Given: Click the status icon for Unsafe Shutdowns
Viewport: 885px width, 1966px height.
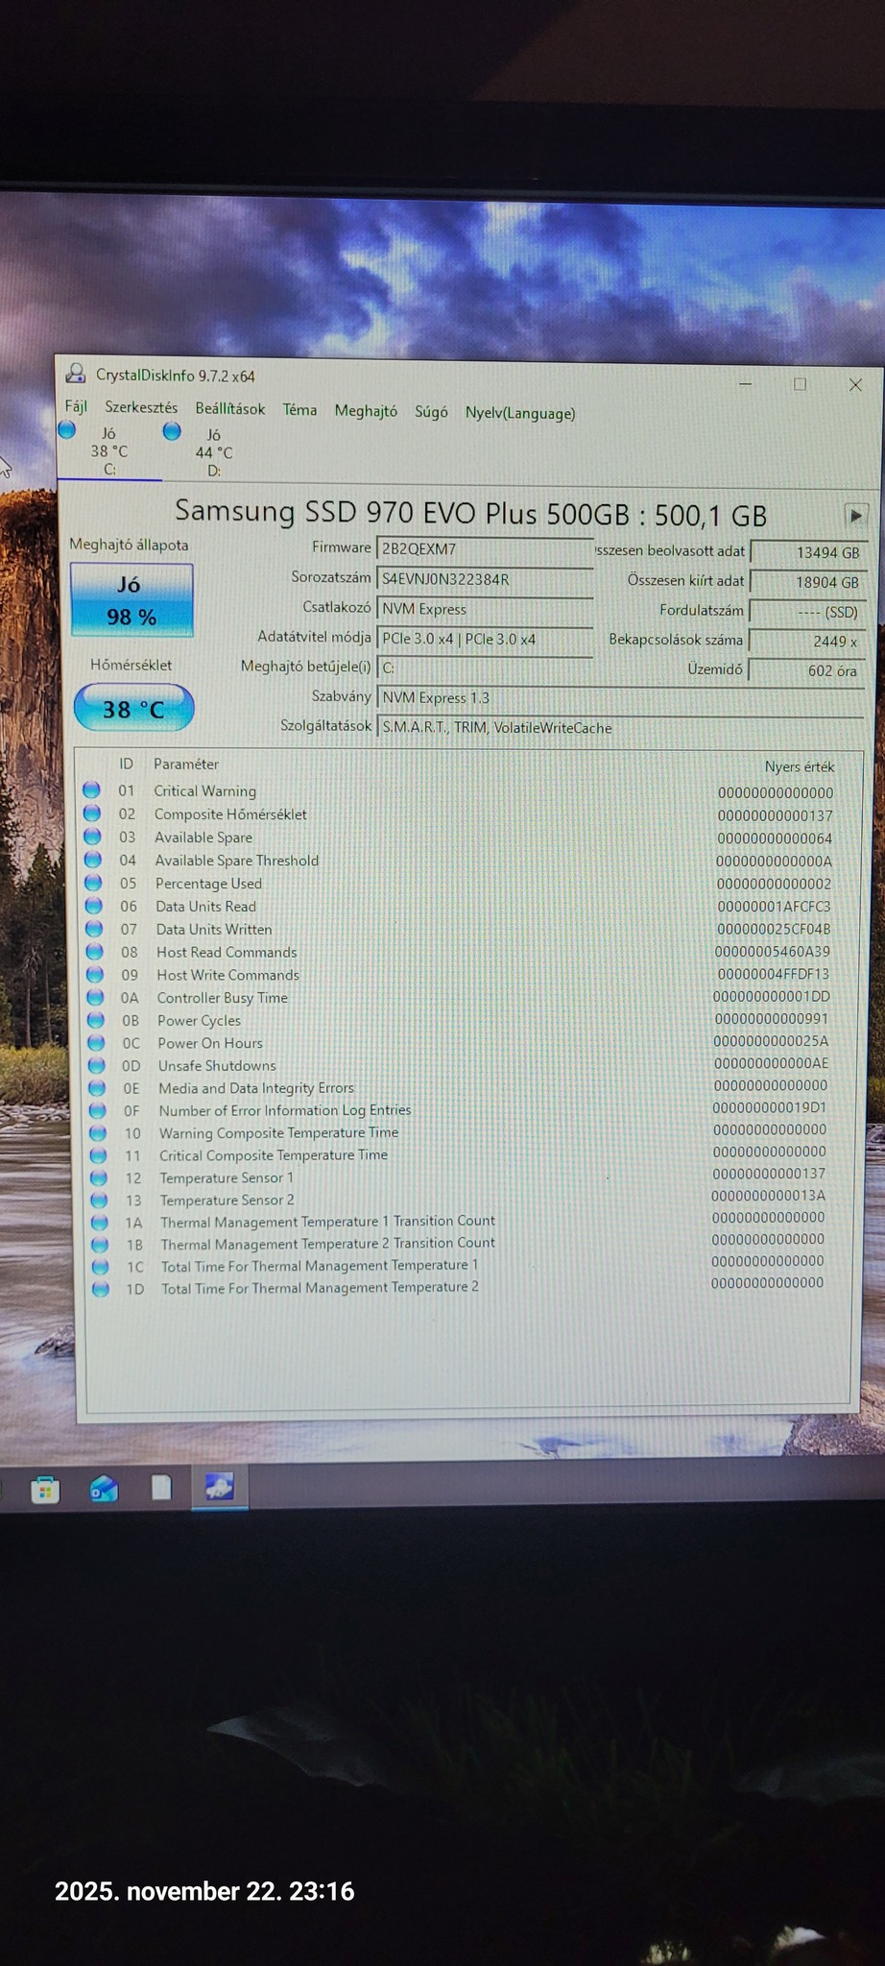Looking at the screenshot, I should click(x=97, y=1065).
